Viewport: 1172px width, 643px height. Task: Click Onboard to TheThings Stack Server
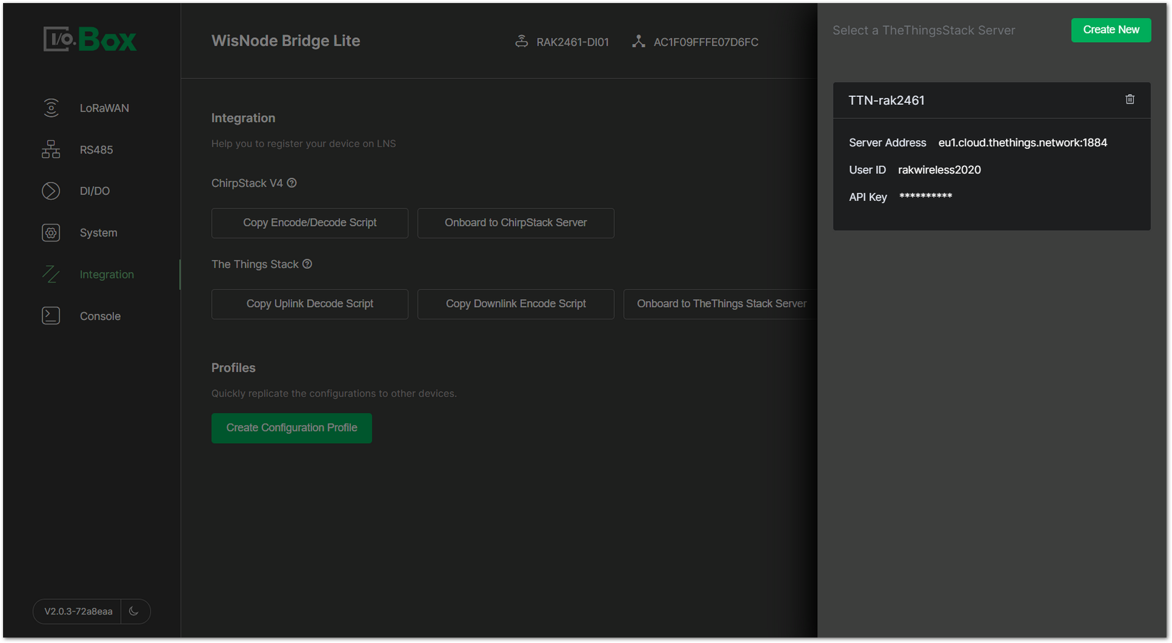tap(721, 304)
